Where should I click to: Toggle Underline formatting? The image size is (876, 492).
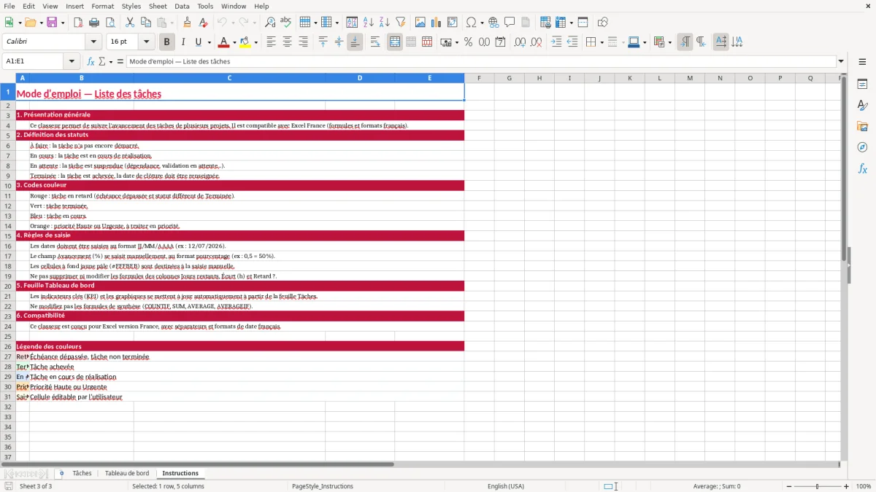coord(199,42)
